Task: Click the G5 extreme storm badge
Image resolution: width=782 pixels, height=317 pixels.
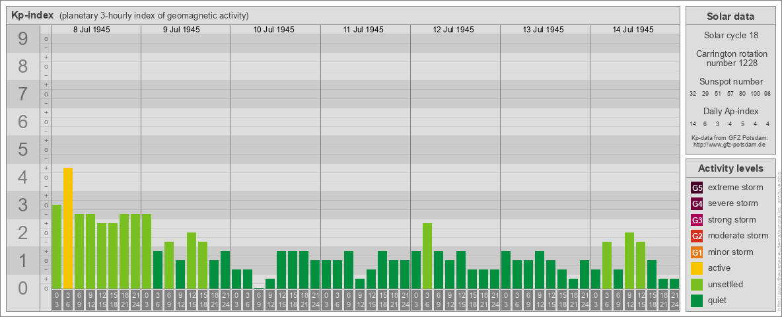Action: (697, 188)
